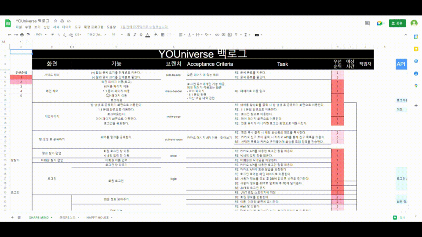Open Google Tasks side panel
This screenshot has height=237, width=422.
416,61
